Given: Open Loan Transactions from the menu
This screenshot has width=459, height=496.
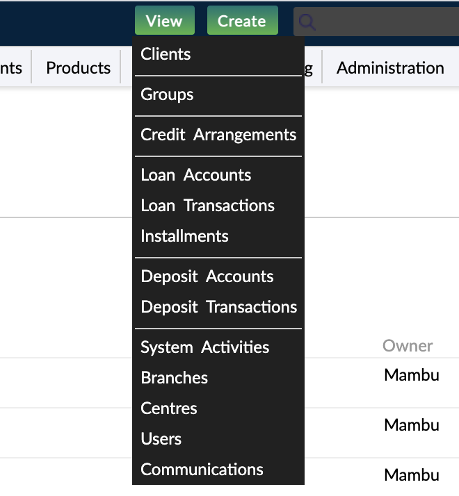Looking at the screenshot, I should pyautogui.click(x=218, y=206).
